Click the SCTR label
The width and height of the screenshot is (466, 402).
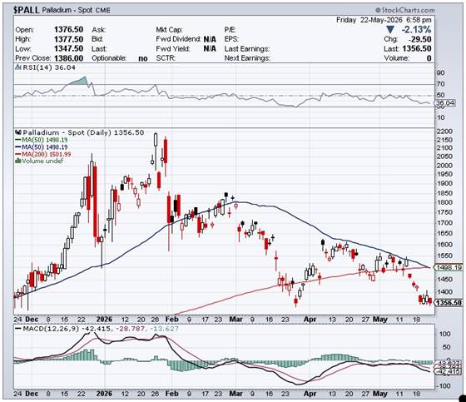pyautogui.click(x=166, y=58)
